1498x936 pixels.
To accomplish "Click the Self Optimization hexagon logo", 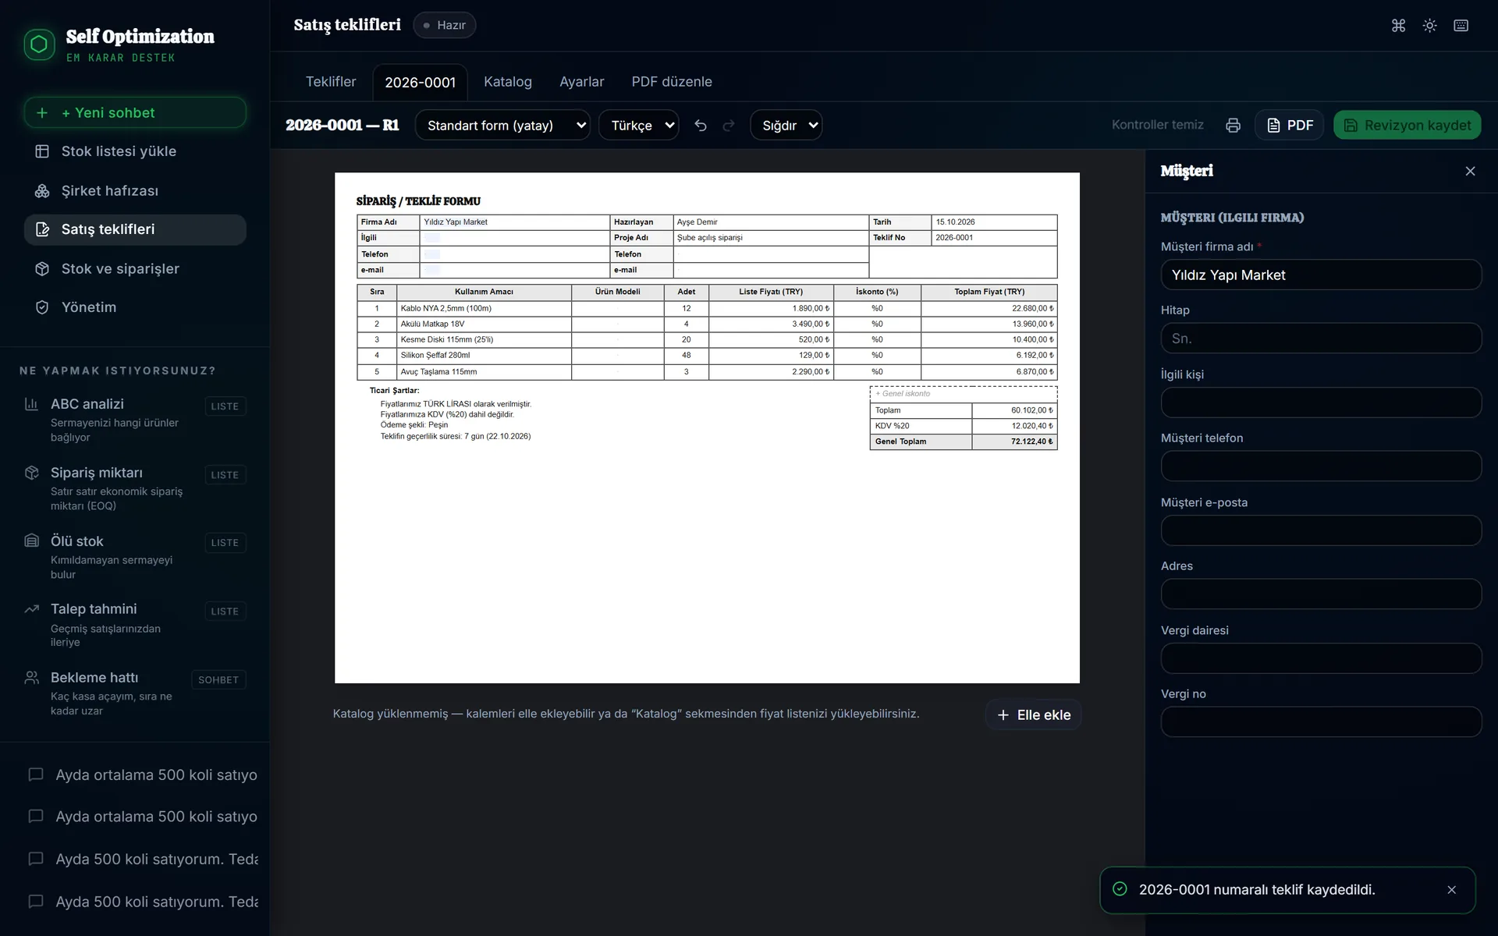I will tap(39, 44).
